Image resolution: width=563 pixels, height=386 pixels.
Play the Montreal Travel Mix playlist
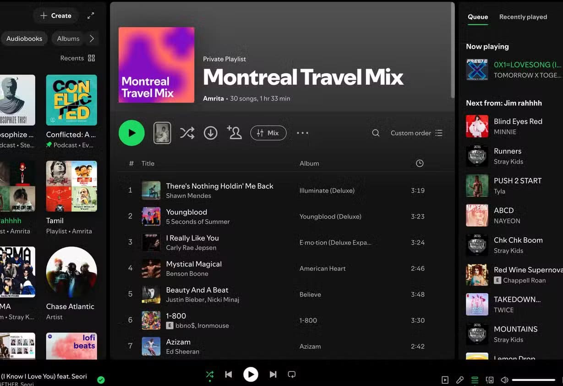click(x=131, y=133)
